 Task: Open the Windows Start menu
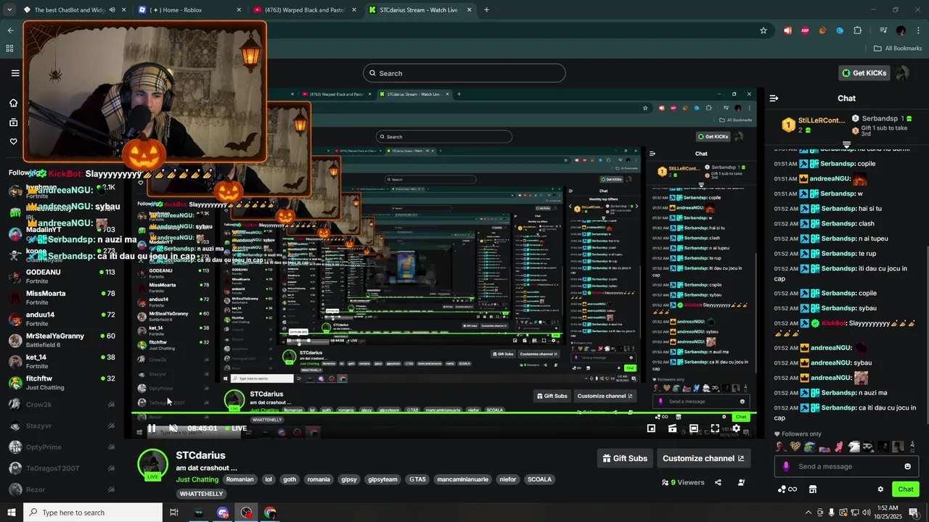[x=12, y=513]
